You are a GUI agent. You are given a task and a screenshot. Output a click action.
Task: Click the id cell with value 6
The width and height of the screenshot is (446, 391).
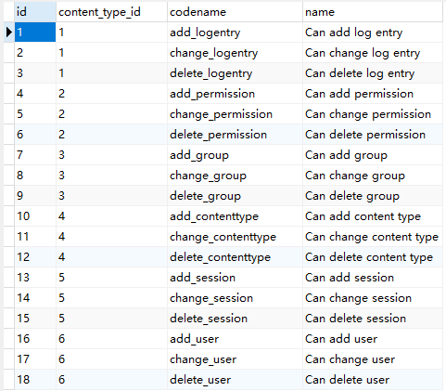[35, 135]
